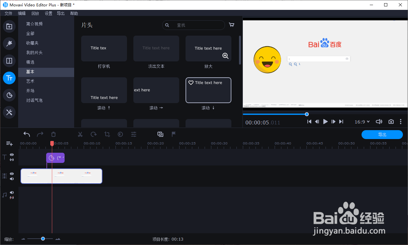This screenshot has width=408, height=245.
Task: Select the 放大 title thumbnail
Action: pyautogui.click(x=208, y=48)
